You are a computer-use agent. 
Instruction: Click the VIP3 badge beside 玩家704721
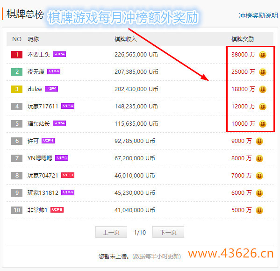point(68,175)
